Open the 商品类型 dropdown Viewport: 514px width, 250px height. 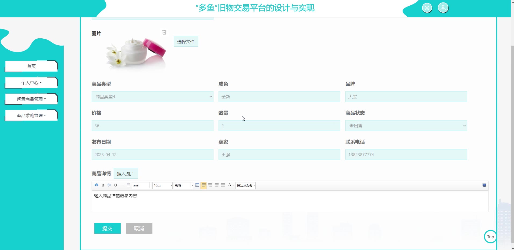tap(152, 97)
